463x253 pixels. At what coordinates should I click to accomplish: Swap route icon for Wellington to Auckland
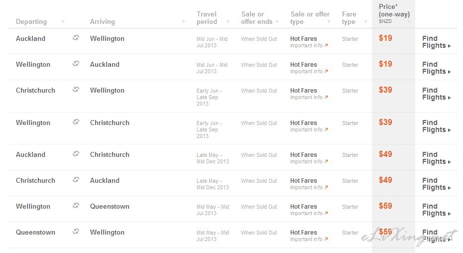tap(76, 64)
